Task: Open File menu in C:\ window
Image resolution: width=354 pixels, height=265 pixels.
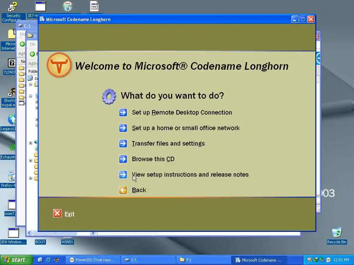Action: click(22, 34)
